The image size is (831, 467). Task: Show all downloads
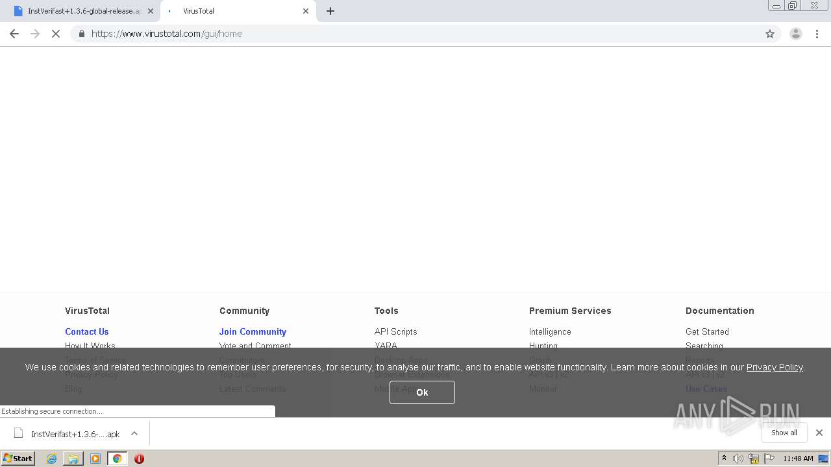[784, 433]
